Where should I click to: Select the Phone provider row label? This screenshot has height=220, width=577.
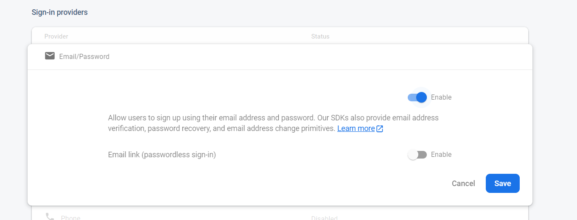[70, 218]
